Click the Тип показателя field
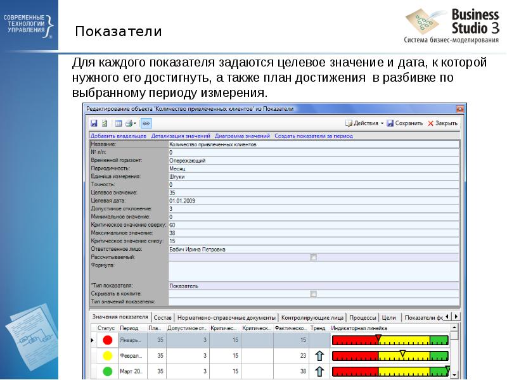 [314, 286]
